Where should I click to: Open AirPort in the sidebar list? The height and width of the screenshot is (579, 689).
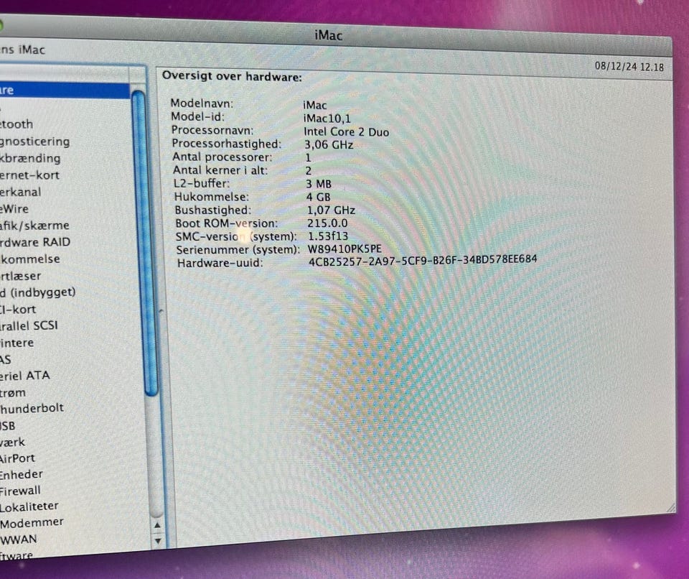click(17, 458)
